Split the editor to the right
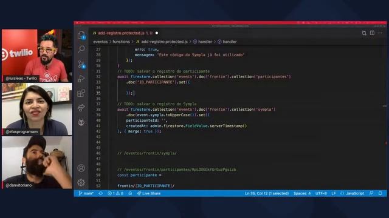Screen dimensions: 389x218 click(x=372, y=33)
